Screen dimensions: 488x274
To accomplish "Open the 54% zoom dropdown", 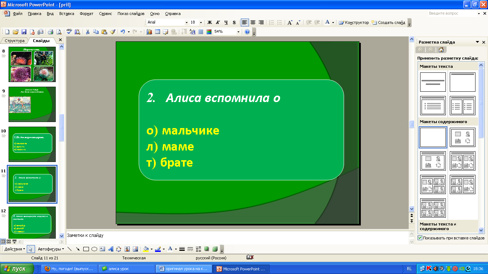I will tap(238, 32).
